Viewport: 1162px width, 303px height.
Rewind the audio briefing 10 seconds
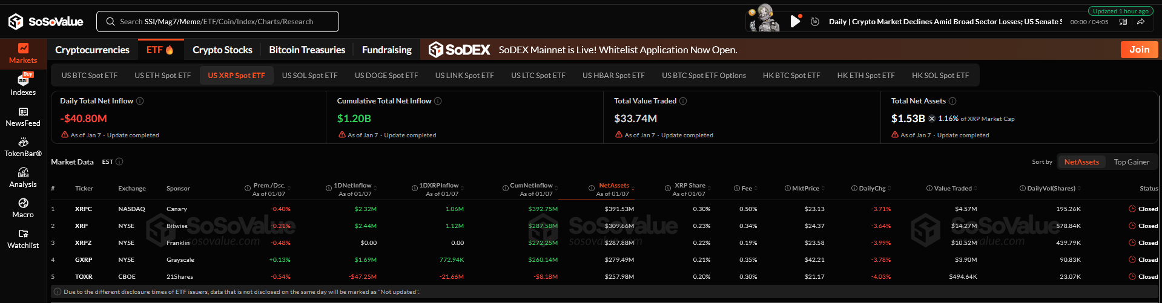[x=815, y=22]
